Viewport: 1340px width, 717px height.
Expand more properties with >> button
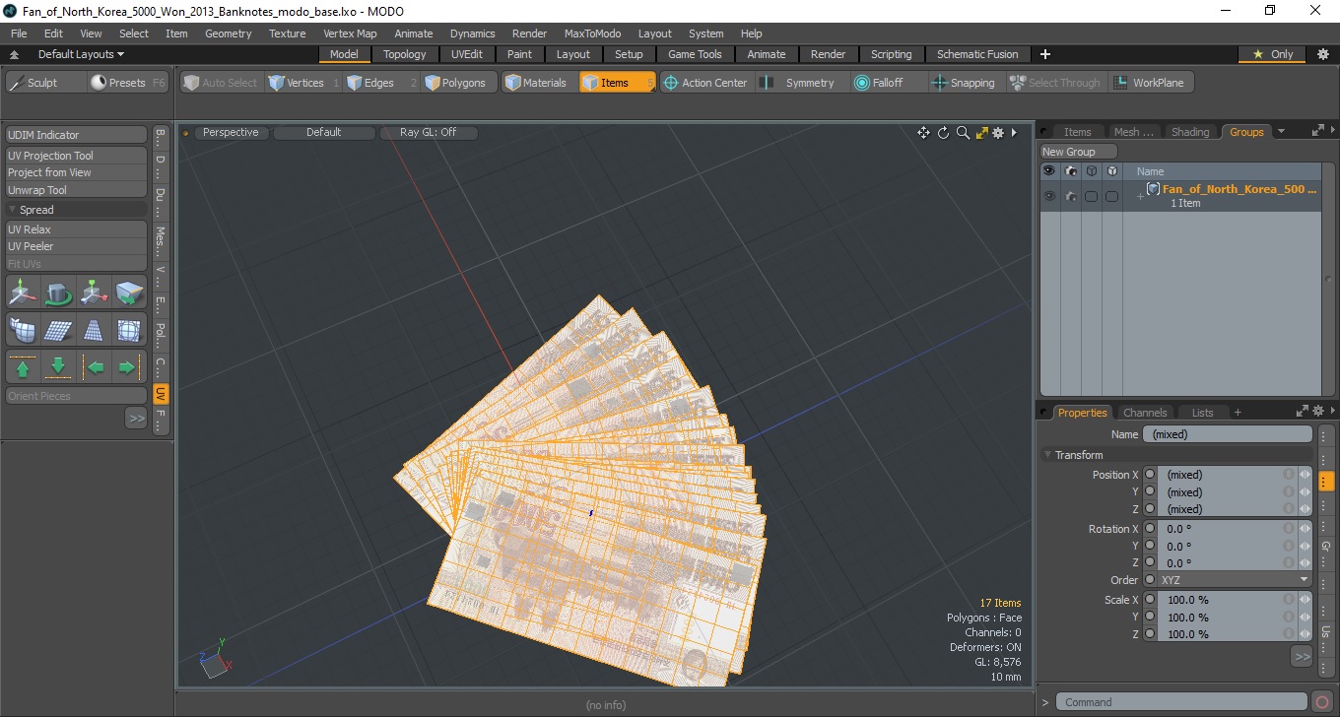pyautogui.click(x=1302, y=656)
